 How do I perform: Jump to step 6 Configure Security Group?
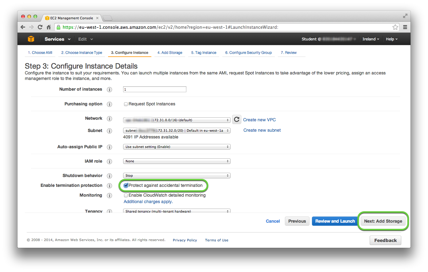248,53
